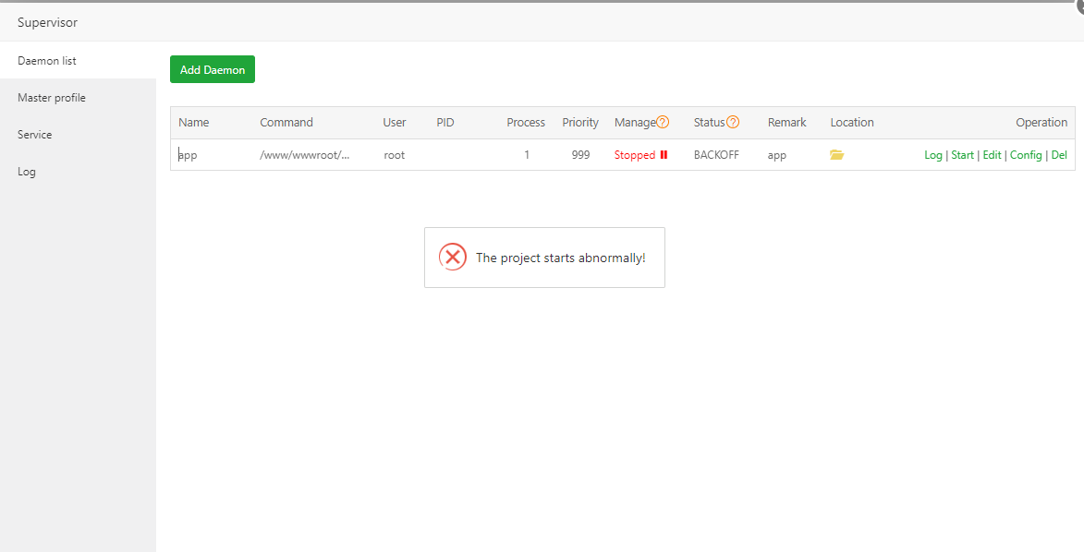
Task: Click the Status column help icon
Action: 733,123
